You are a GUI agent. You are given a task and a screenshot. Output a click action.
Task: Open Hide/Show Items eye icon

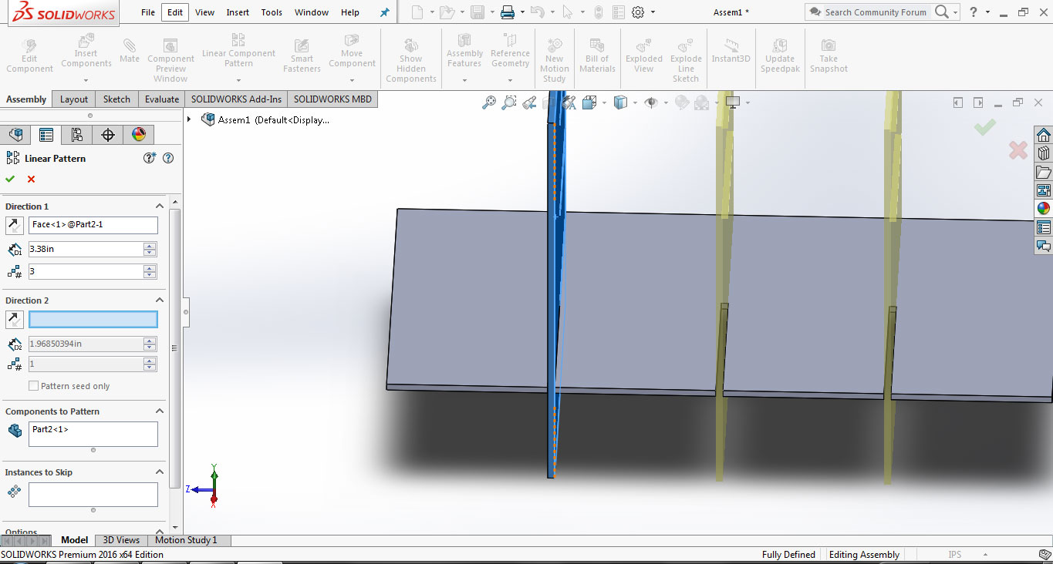[651, 102]
